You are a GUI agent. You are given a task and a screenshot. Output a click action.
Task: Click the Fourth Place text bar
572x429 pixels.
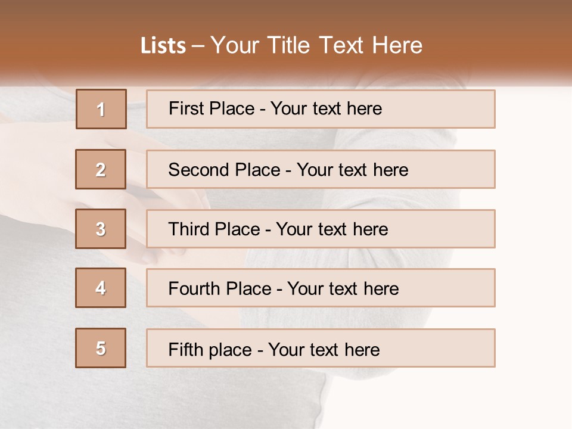[321, 288]
